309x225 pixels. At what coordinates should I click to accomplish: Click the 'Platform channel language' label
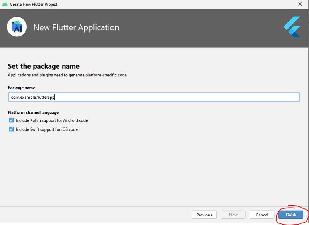[33, 112]
